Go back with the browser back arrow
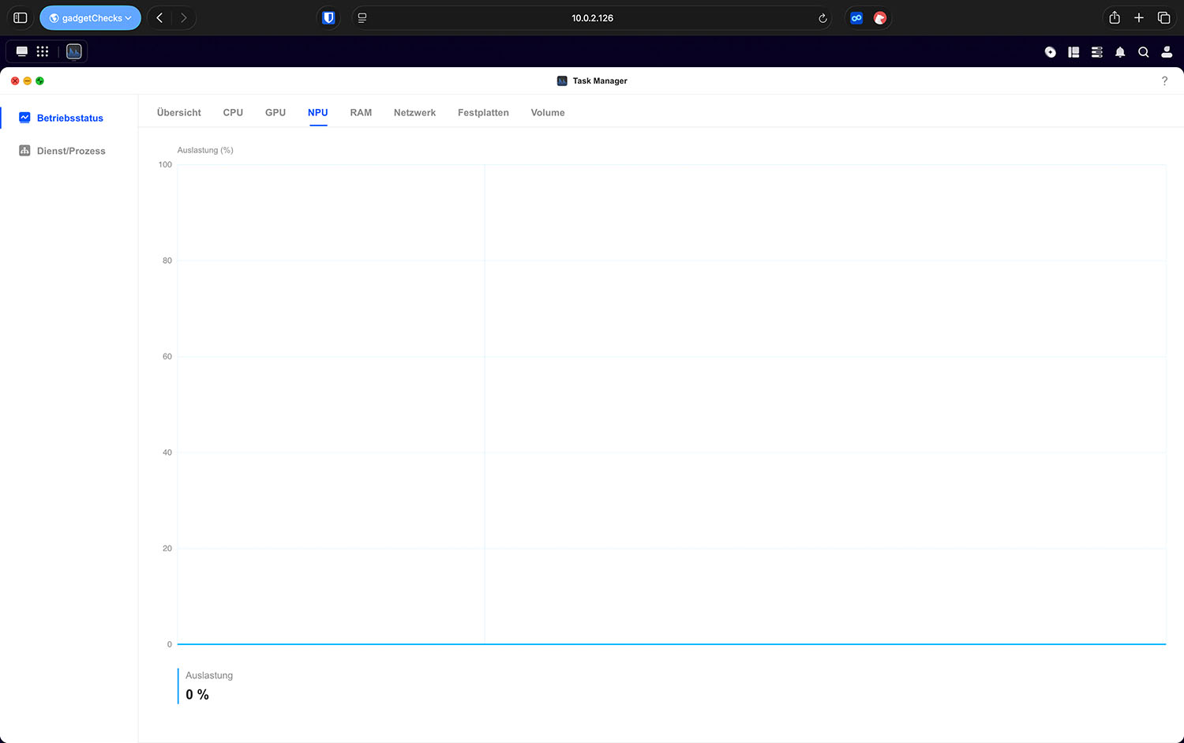Screen dimensions: 1184x743 coord(159,18)
